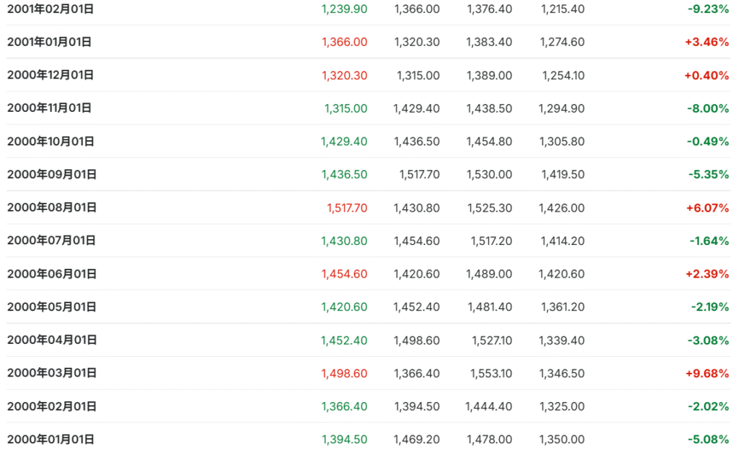Image resolution: width=745 pixels, height=455 pixels.
Task: Click the 2000年06月01日 date cell
Action: click(x=51, y=274)
